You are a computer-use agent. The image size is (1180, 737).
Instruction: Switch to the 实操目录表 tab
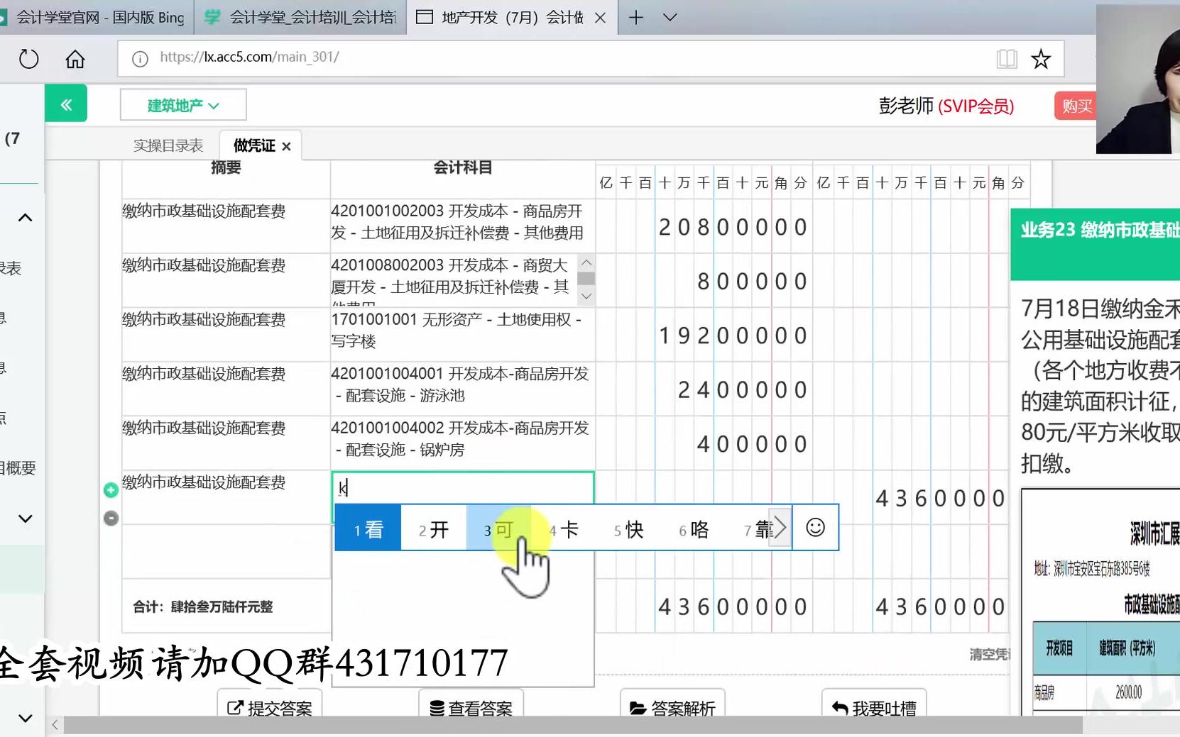(168, 145)
